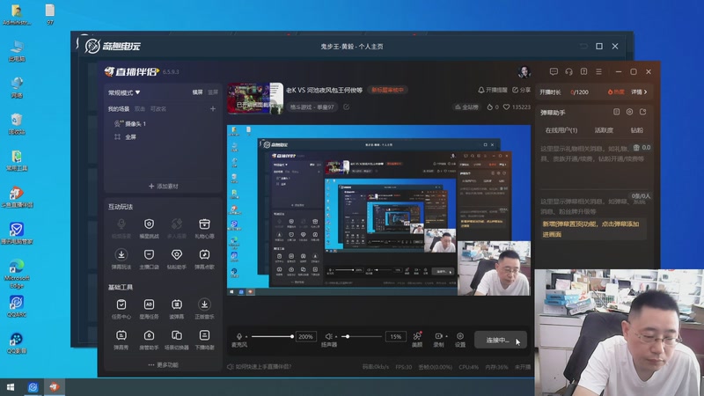704x396 pixels.
Task: Open 设置 settings icon in bottom bar
Action: coord(460,336)
